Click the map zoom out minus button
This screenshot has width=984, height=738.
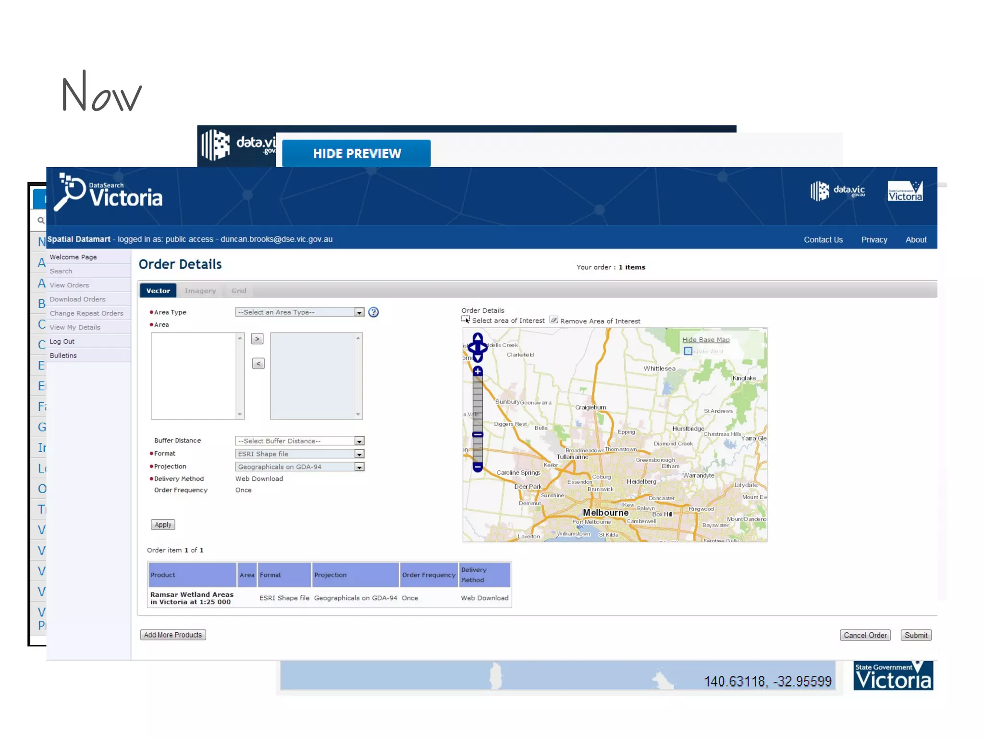pyautogui.click(x=478, y=466)
